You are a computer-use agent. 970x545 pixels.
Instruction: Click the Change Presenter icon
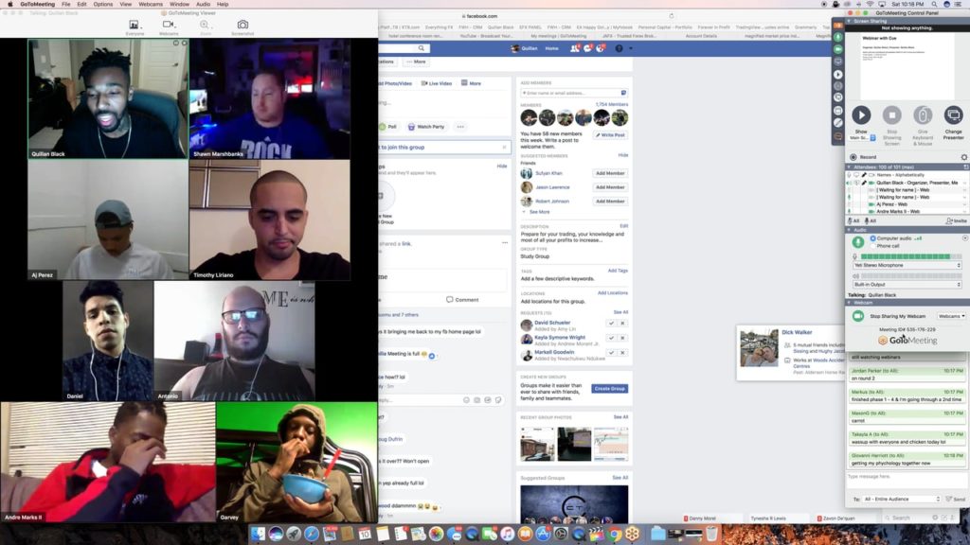tap(953, 114)
